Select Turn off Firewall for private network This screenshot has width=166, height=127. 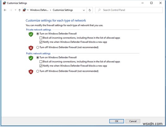(38, 47)
